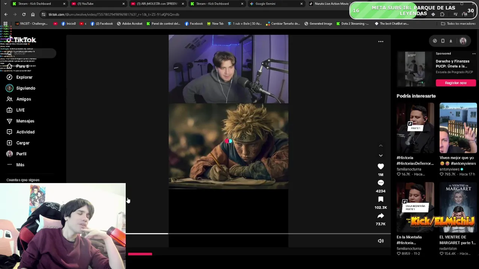Open the tab search dropdown arrow
Viewport: 479px width, 269px height.
pyautogui.click(x=5, y=4)
